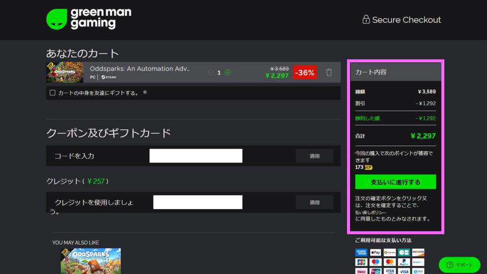Decrease Oddsparks quantity with minus button

pos(210,73)
